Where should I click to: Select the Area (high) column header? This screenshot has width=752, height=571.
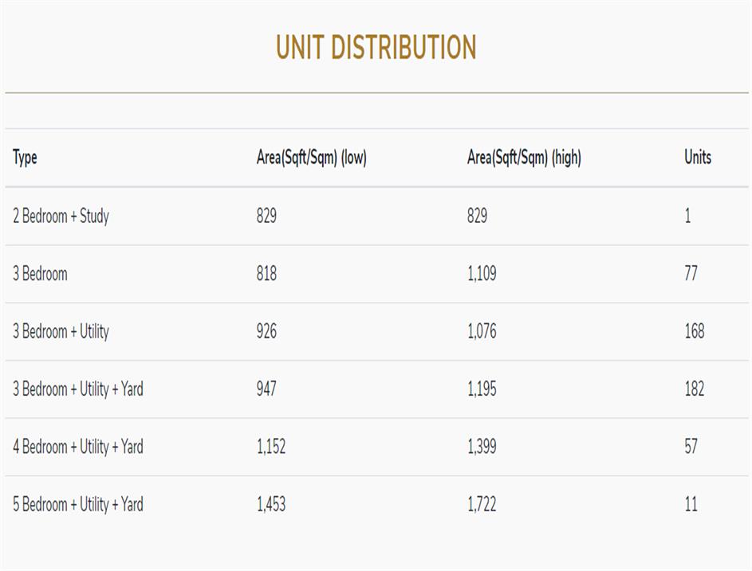click(x=524, y=158)
